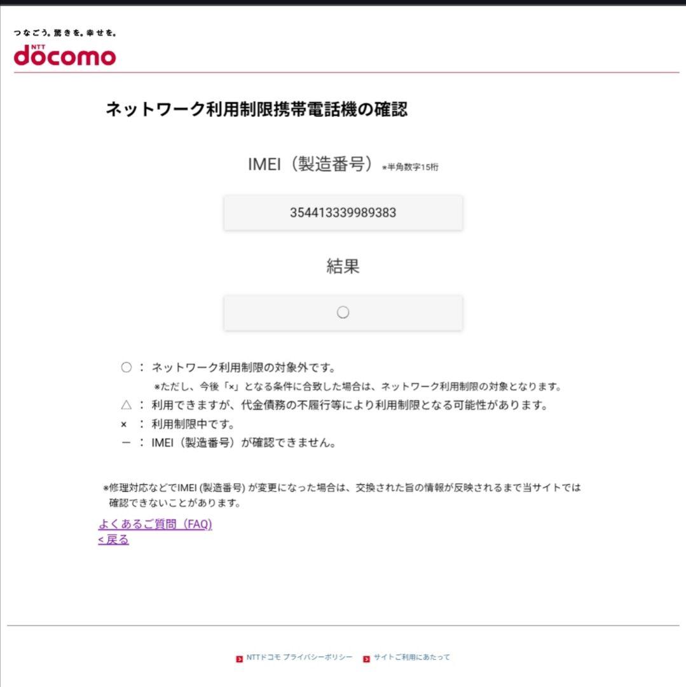Click the △ symbol in the legend list
The width and height of the screenshot is (686, 687).
(x=127, y=405)
